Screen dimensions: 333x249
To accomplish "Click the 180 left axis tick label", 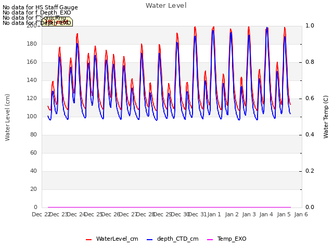I will [32, 44].
